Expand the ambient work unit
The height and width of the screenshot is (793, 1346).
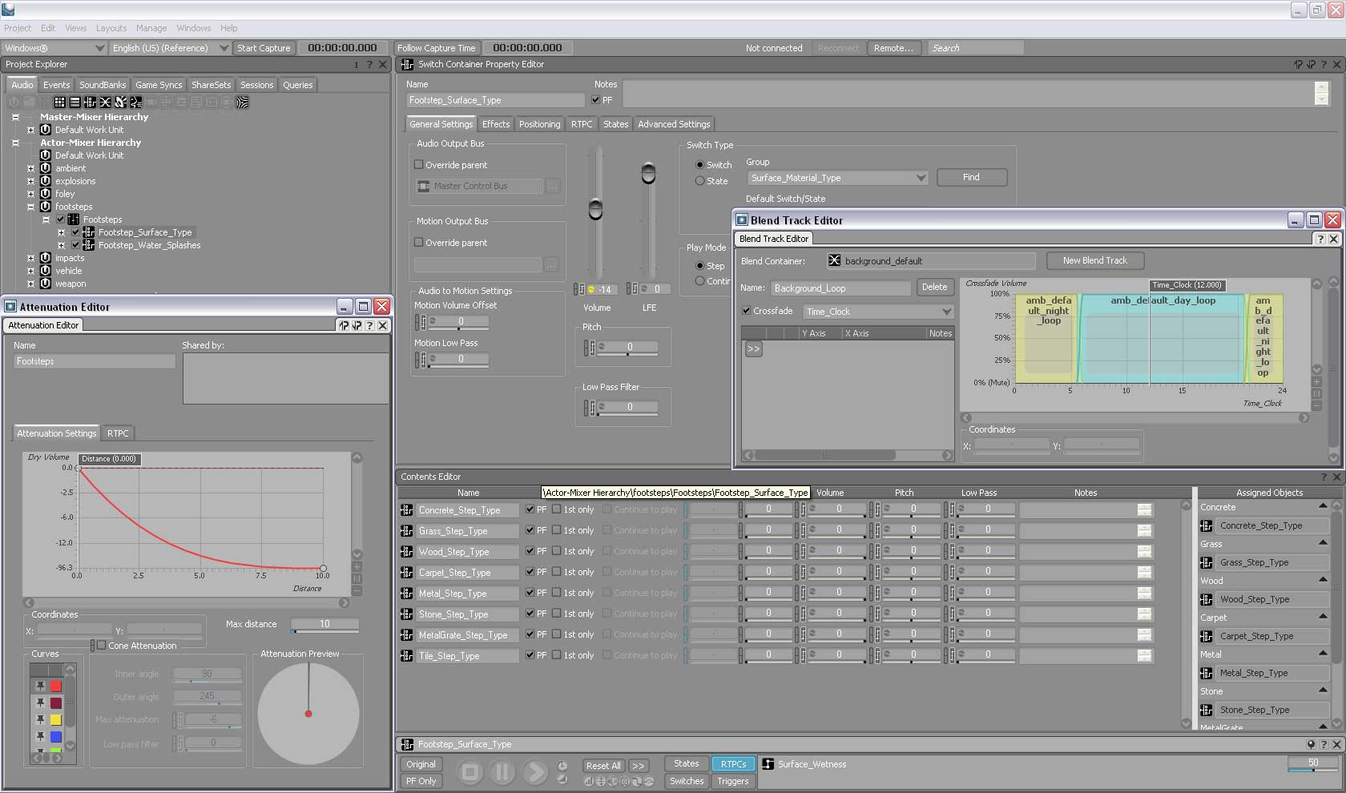(30, 168)
